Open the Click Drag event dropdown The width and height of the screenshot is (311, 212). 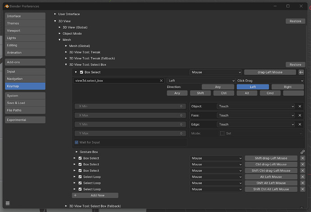[270, 81]
